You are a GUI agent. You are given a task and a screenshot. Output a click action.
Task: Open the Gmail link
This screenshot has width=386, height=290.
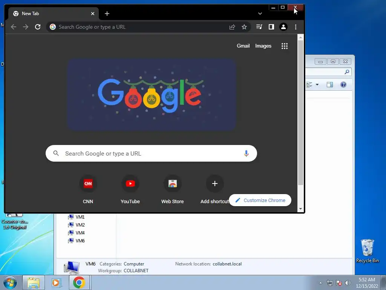tap(243, 46)
